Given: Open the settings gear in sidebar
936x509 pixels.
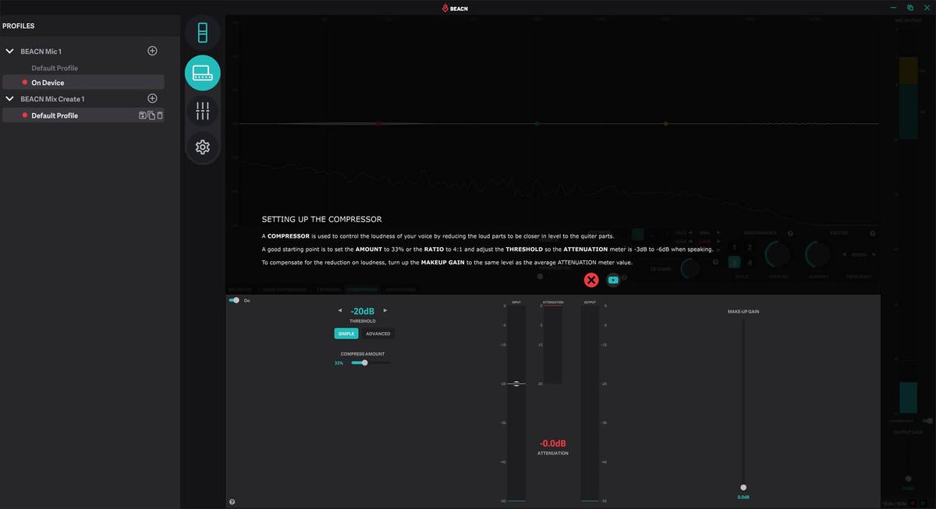Looking at the screenshot, I should (203, 147).
